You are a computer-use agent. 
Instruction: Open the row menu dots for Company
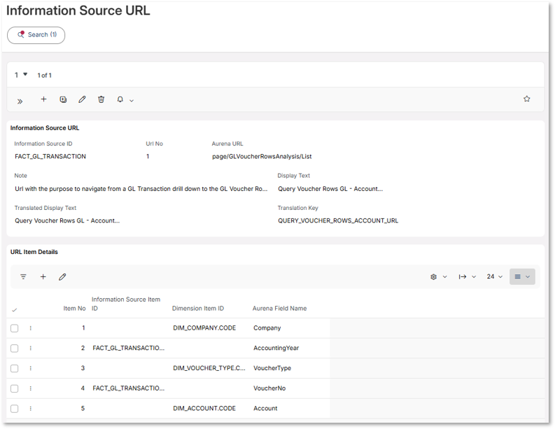[30, 328]
